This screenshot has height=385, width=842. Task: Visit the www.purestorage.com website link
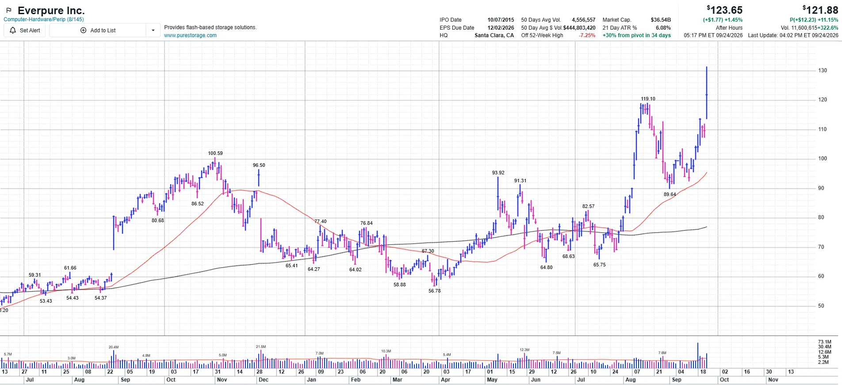(x=190, y=35)
